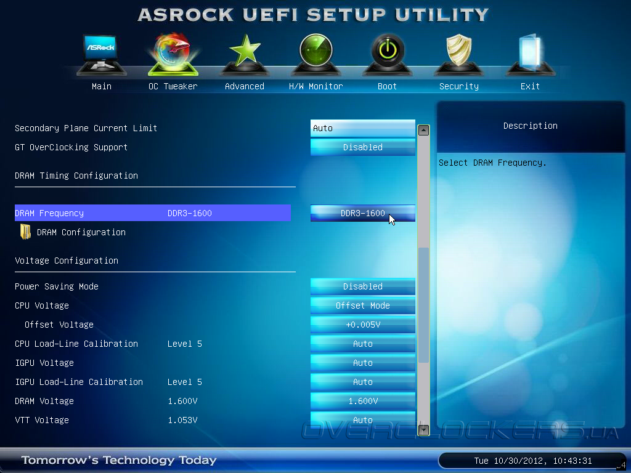The height and width of the screenshot is (473, 631).
Task: Select GT OverClocking Support label
Action: point(71,147)
